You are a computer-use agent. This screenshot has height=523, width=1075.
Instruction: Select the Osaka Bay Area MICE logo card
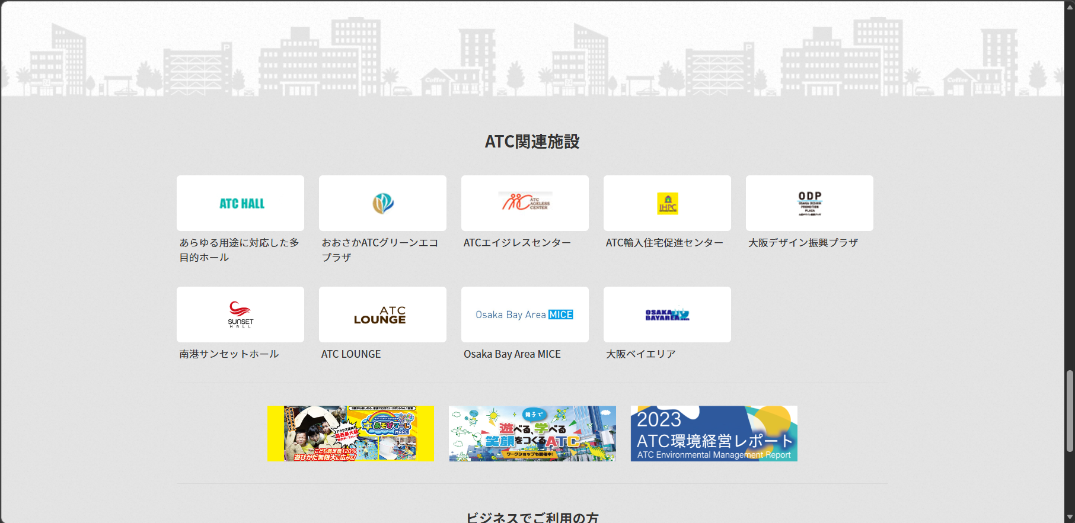point(525,315)
